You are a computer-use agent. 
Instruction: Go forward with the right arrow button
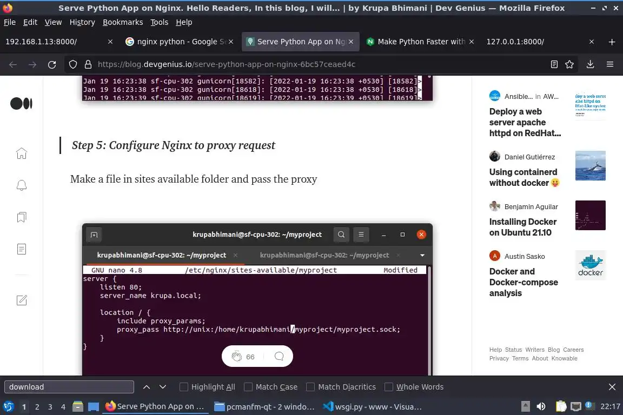point(32,64)
